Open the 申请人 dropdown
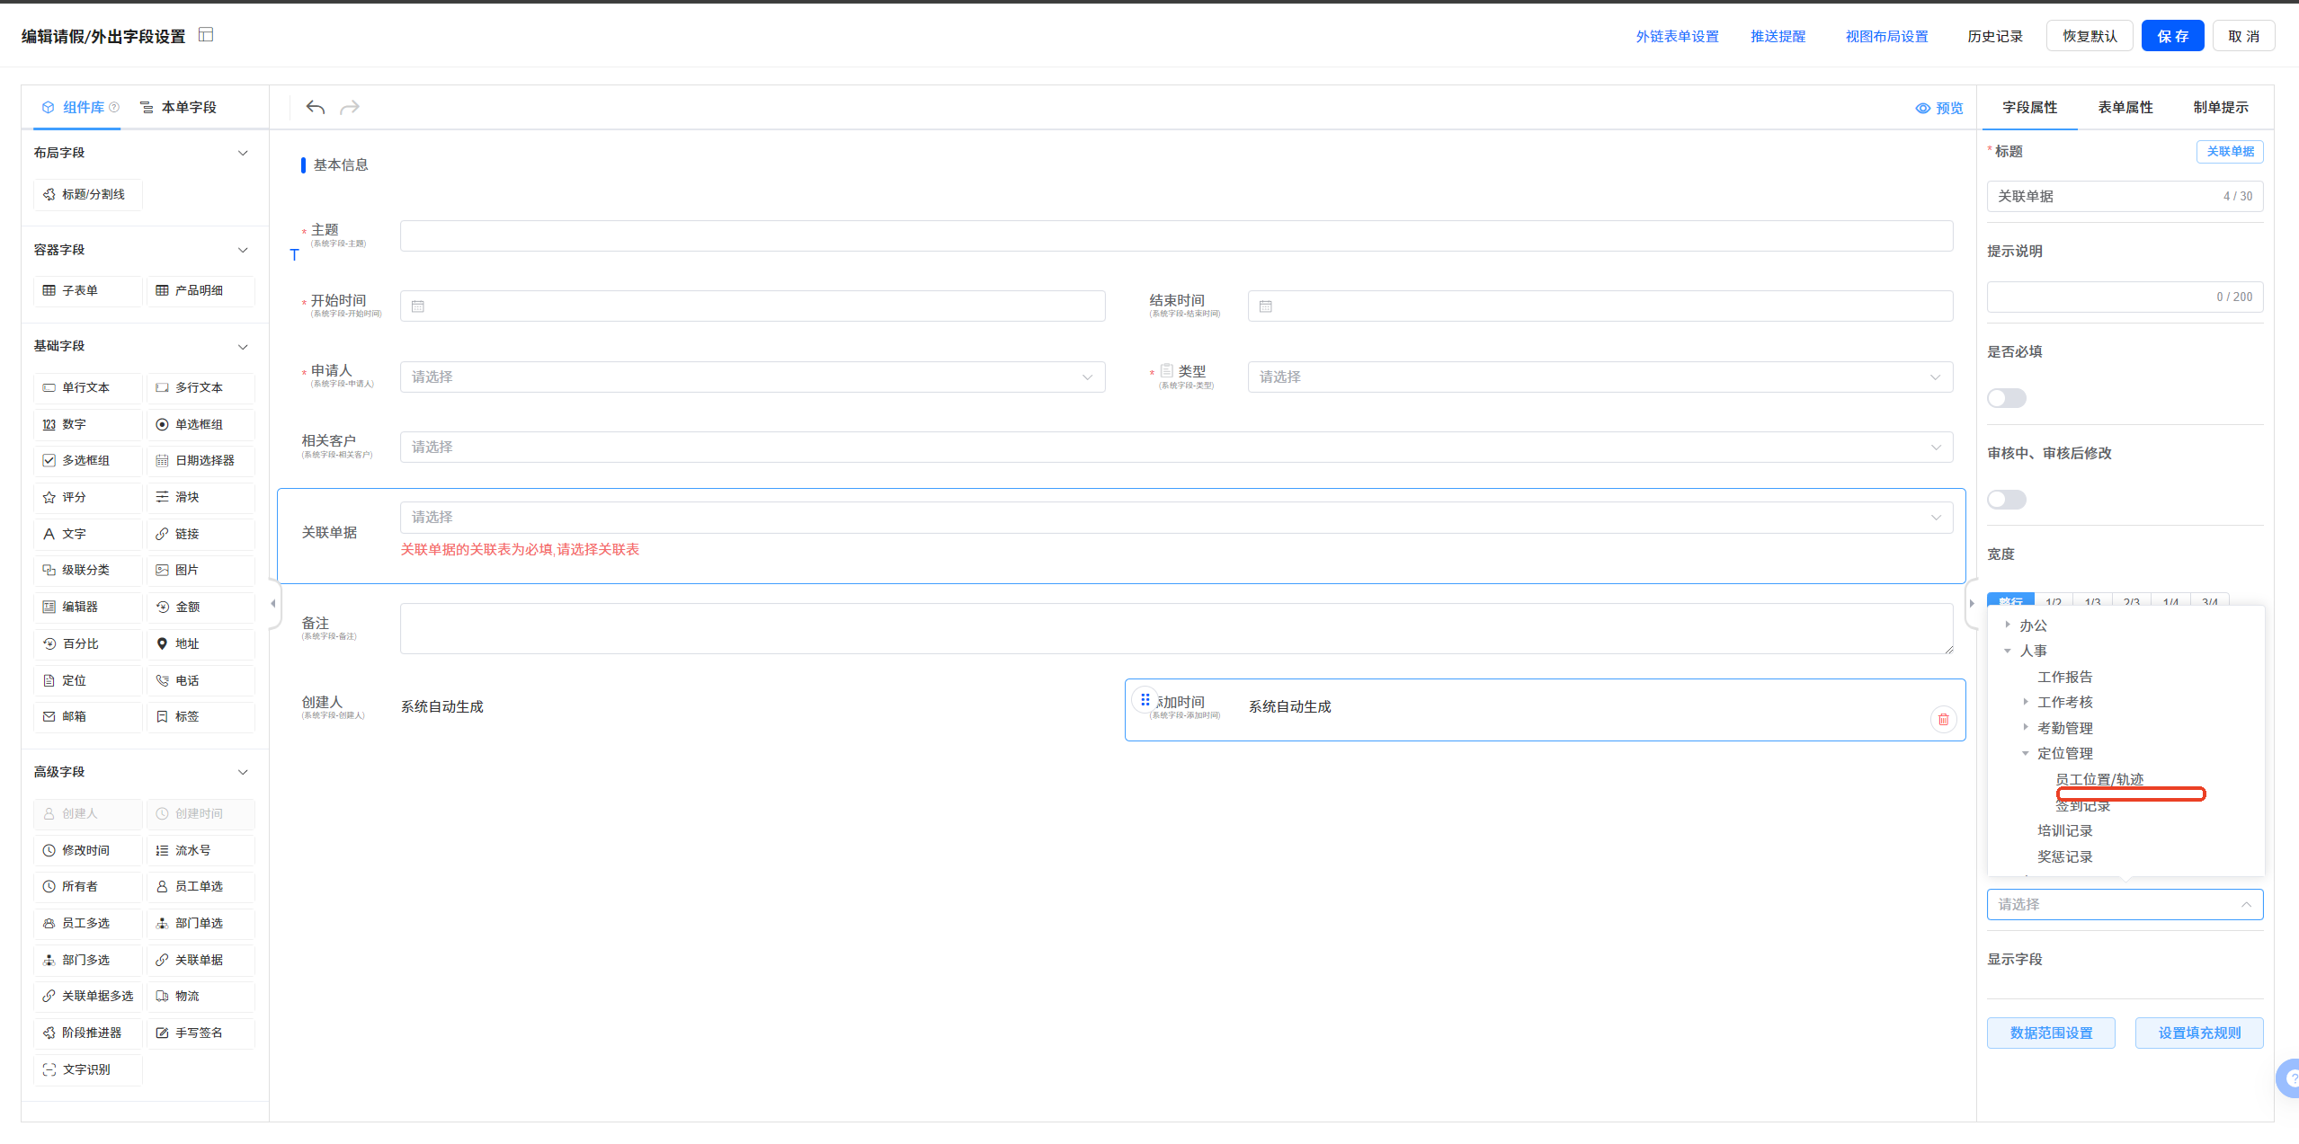 (752, 377)
